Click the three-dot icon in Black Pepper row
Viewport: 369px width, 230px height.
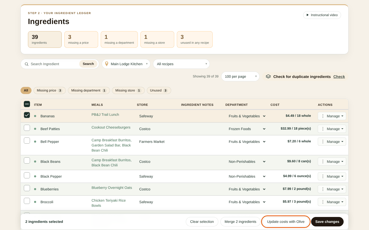tap(323, 176)
